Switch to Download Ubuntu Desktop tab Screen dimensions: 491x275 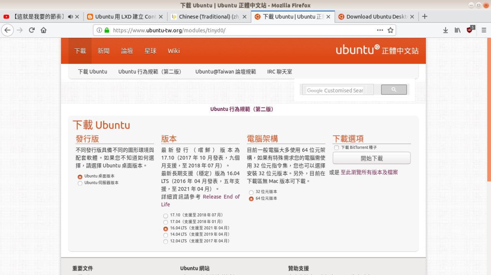[x=376, y=17]
